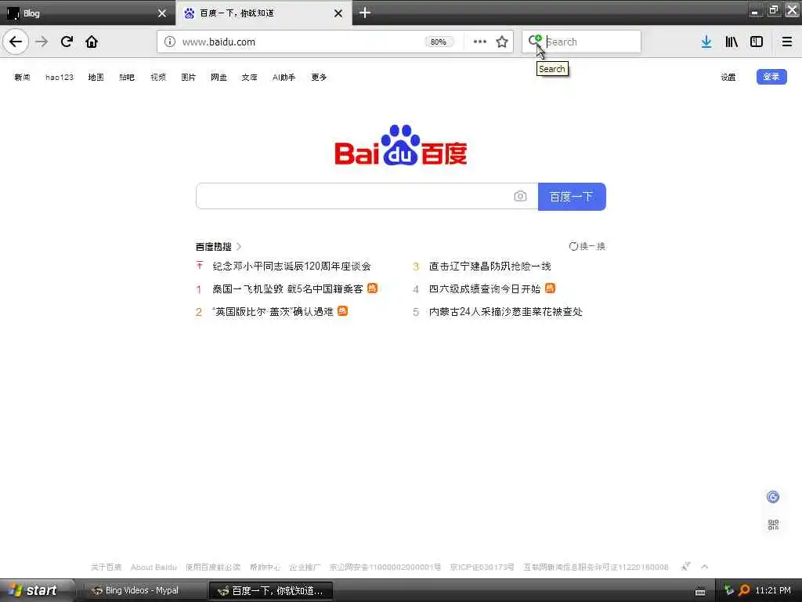Open the page actions three-dot menu
Viewport: 802px width, 602px height.
480,42
